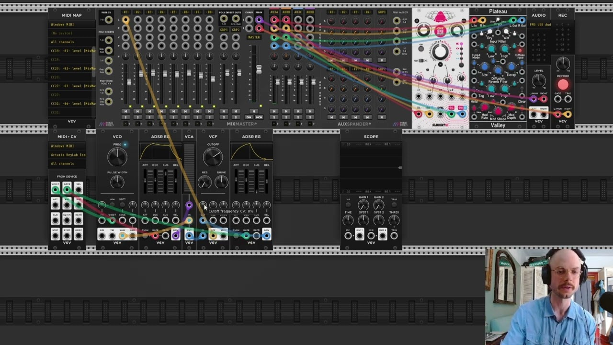The image size is (613, 345).
Task: Click the webcam video thumbnail
Action: pyautogui.click(x=549, y=297)
